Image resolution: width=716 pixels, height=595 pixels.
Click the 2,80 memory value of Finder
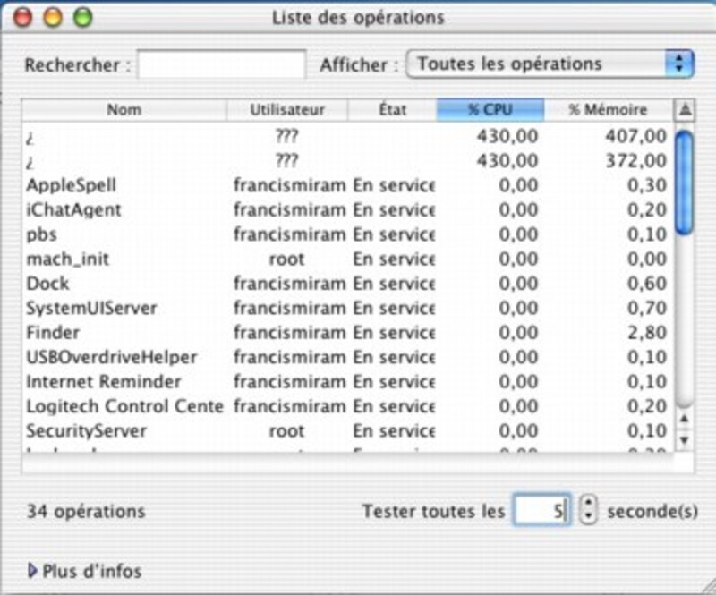coord(647,333)
